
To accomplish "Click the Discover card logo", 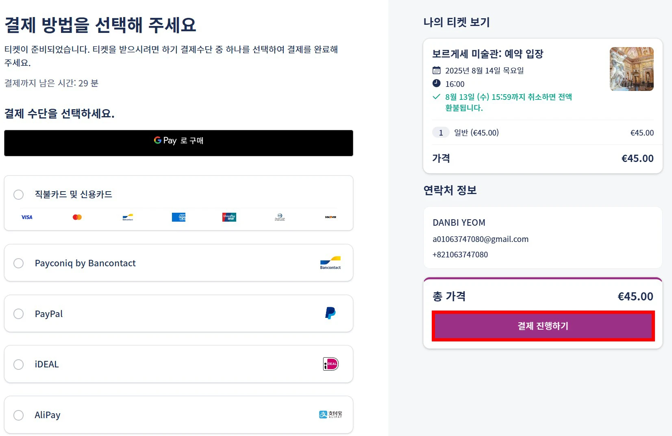I will [x=331, y=217].
